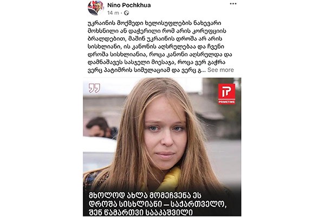
Task: Click the 14 m timestamp
Action: 113,13
